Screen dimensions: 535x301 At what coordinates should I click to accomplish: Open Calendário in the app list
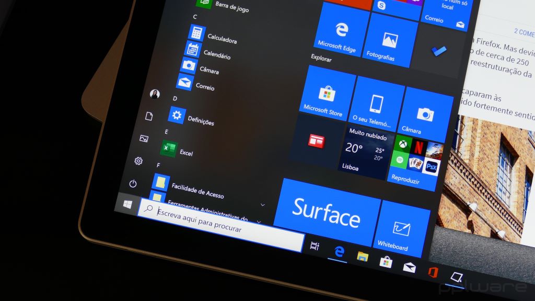pos(208,52)
